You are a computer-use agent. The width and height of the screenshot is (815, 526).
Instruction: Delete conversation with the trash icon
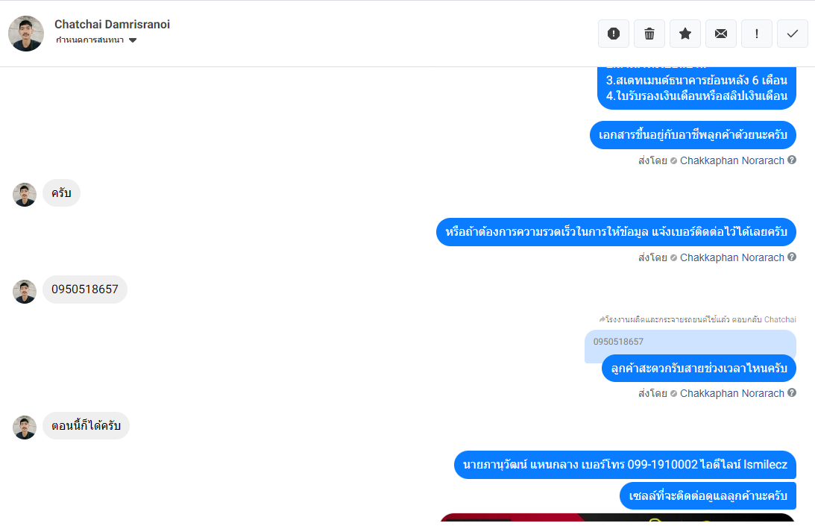pyautogui.click(x=649, y=34)
